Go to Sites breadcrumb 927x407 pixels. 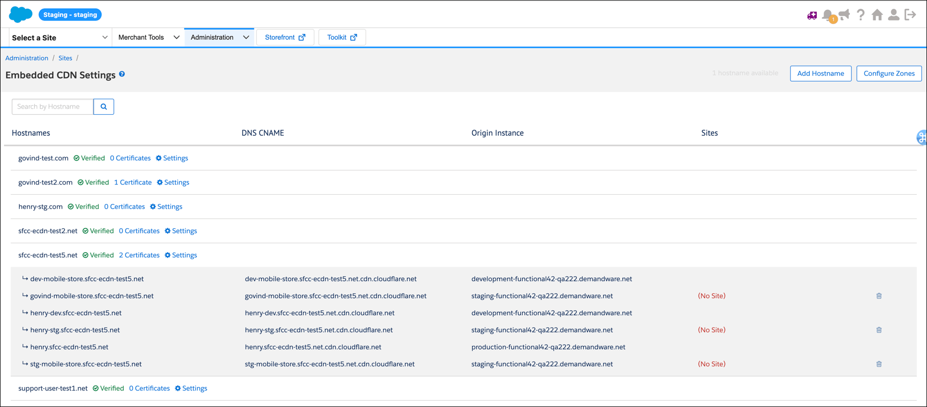pos(65,58)
